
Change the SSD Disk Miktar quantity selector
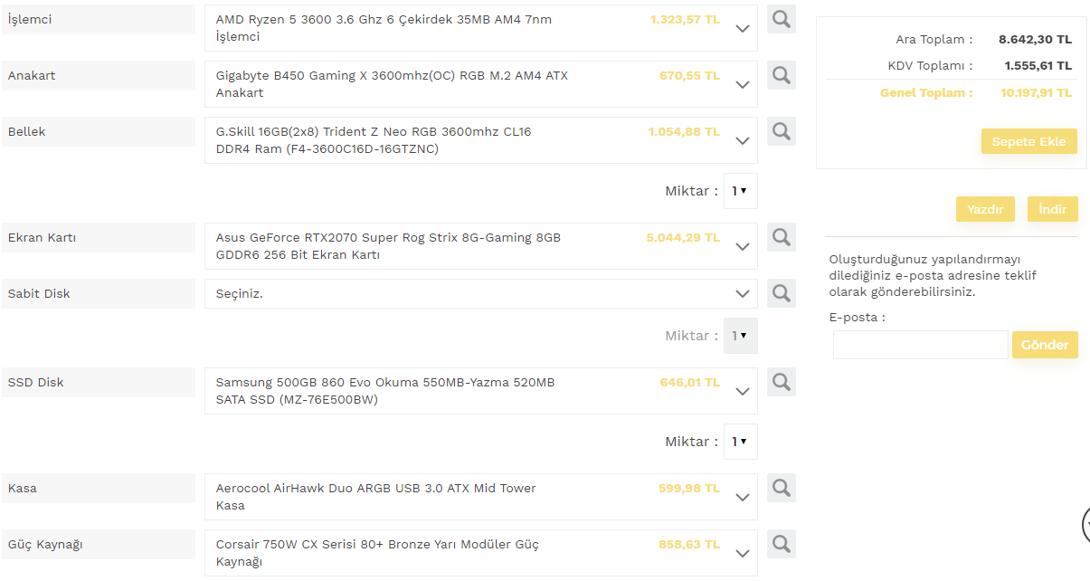[740, 442]
